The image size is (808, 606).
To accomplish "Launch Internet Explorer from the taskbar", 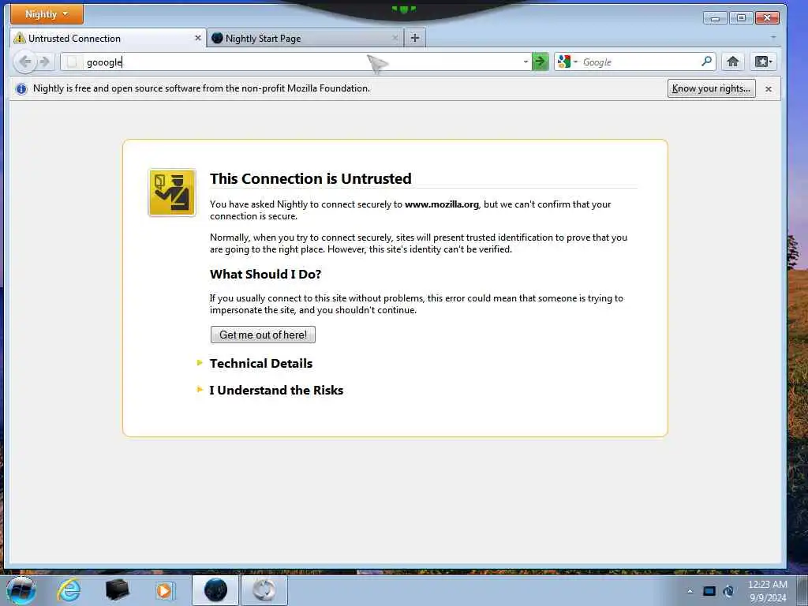I will click(x=69, y=590).
